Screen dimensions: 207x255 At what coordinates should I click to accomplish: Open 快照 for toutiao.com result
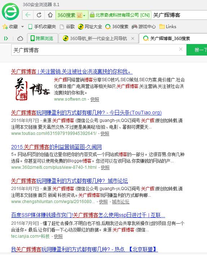point(105,133)
